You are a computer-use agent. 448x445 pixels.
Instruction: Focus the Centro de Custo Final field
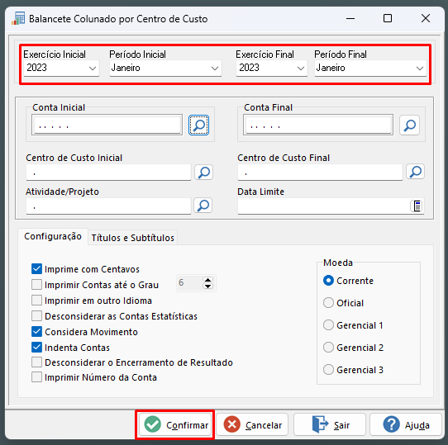(x=320, y=172)
